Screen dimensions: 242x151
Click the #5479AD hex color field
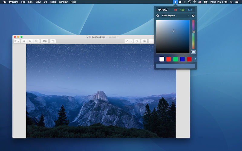162,10
